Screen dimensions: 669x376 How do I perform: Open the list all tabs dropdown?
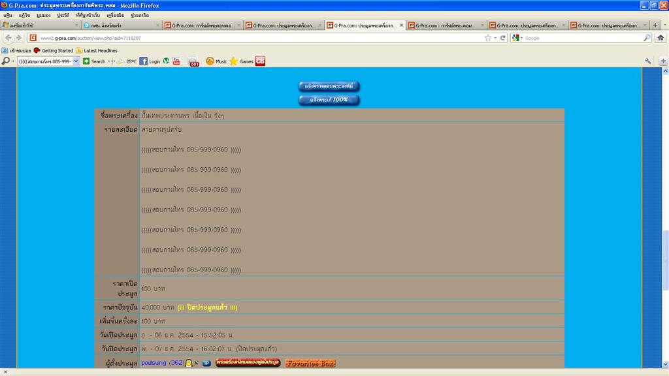click(664, 25)
